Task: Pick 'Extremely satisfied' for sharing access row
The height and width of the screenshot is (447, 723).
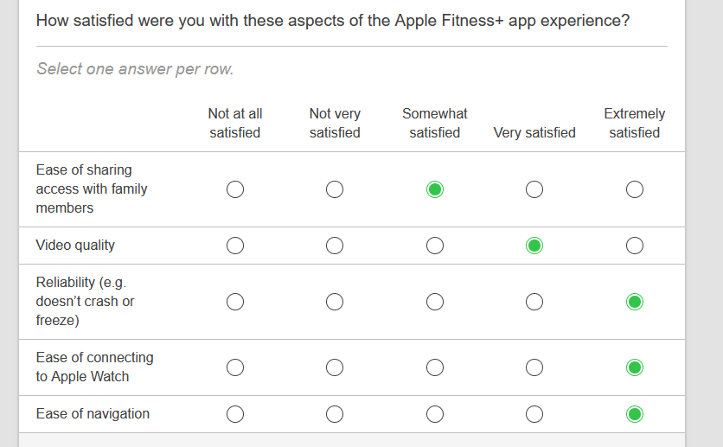Action: coord(635,189)
